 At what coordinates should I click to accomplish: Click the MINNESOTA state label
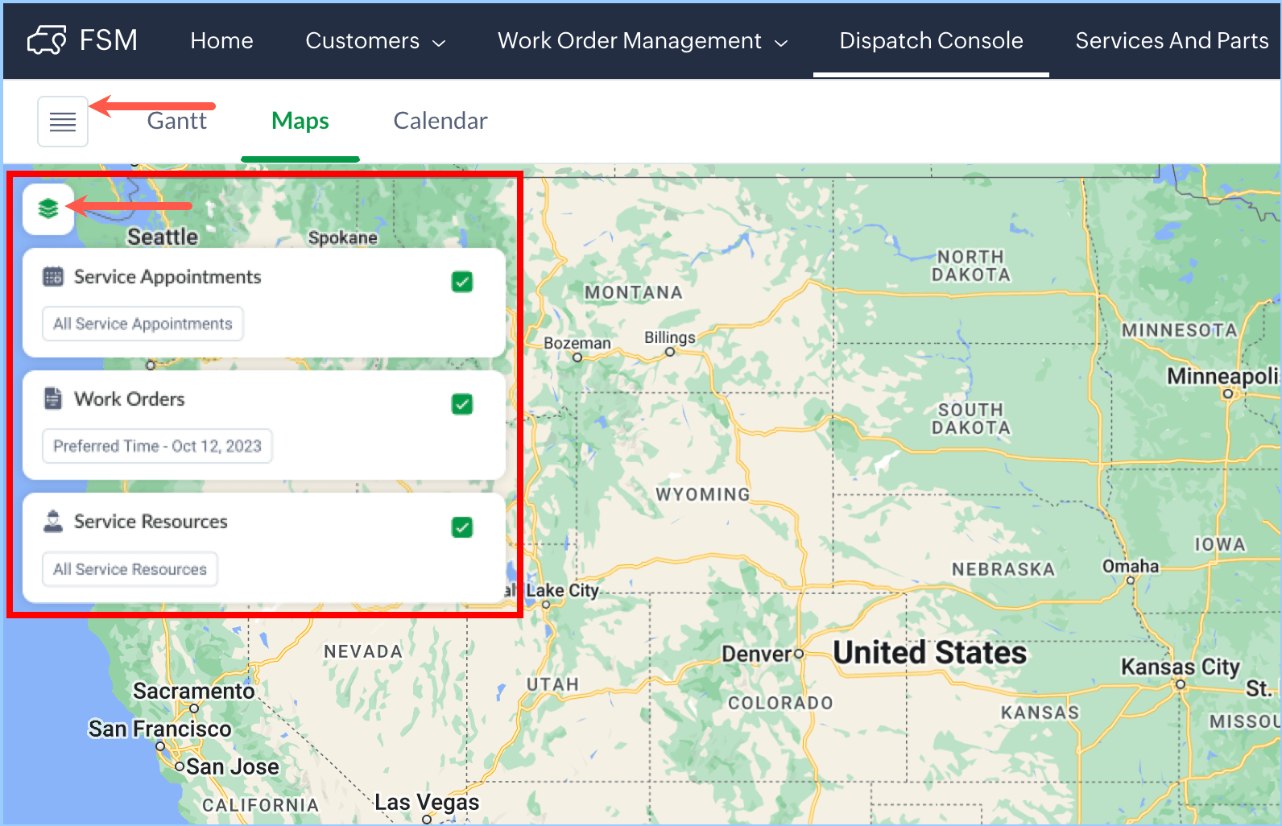(x=1180, y=330)
